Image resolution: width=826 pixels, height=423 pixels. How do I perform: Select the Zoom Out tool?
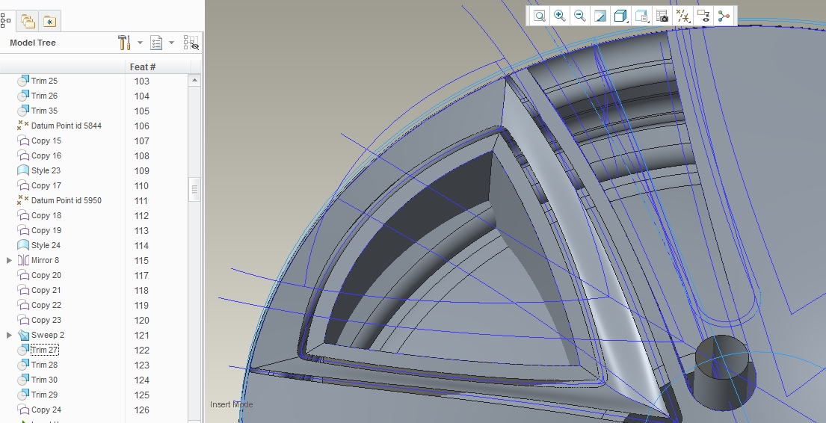click(x=579, y=16)
